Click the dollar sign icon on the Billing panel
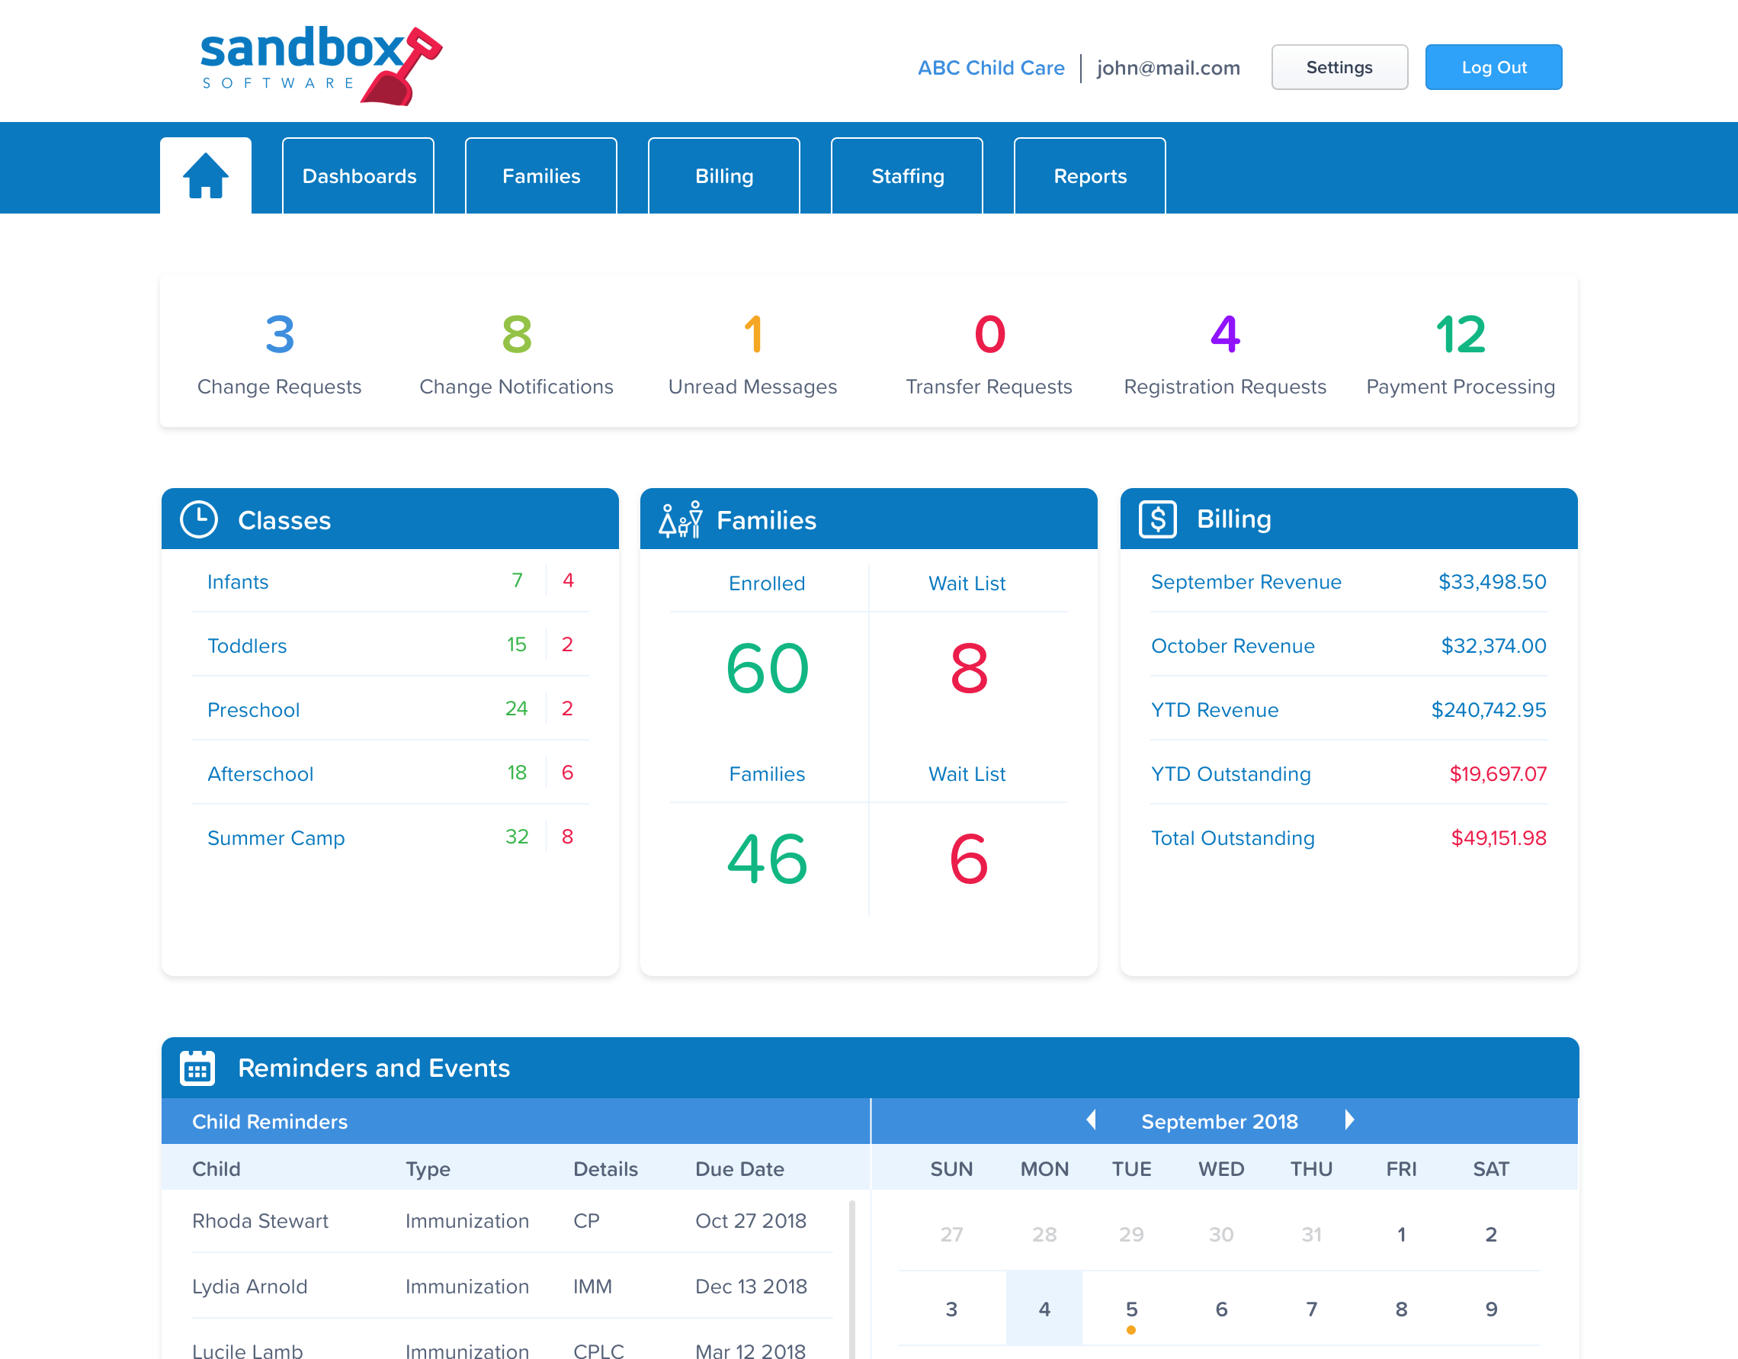Screen dimensions: 1738x1359 pos(1158,519)
